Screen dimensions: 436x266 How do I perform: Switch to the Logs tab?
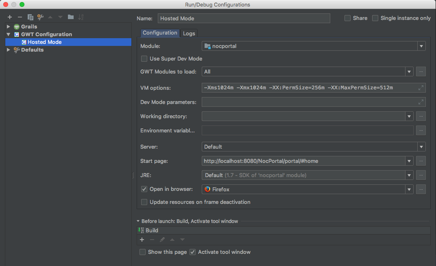(x=189, y=33)
